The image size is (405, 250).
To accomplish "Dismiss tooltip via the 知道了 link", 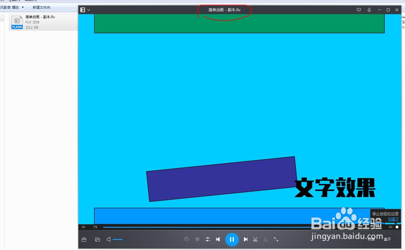I will click(393, 219).
